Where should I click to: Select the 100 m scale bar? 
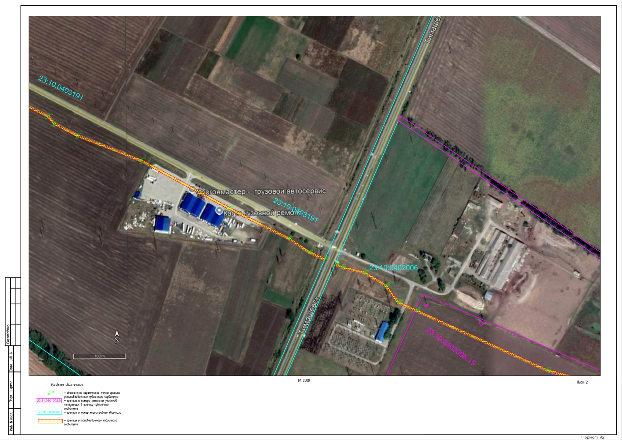tap(99, 356)
